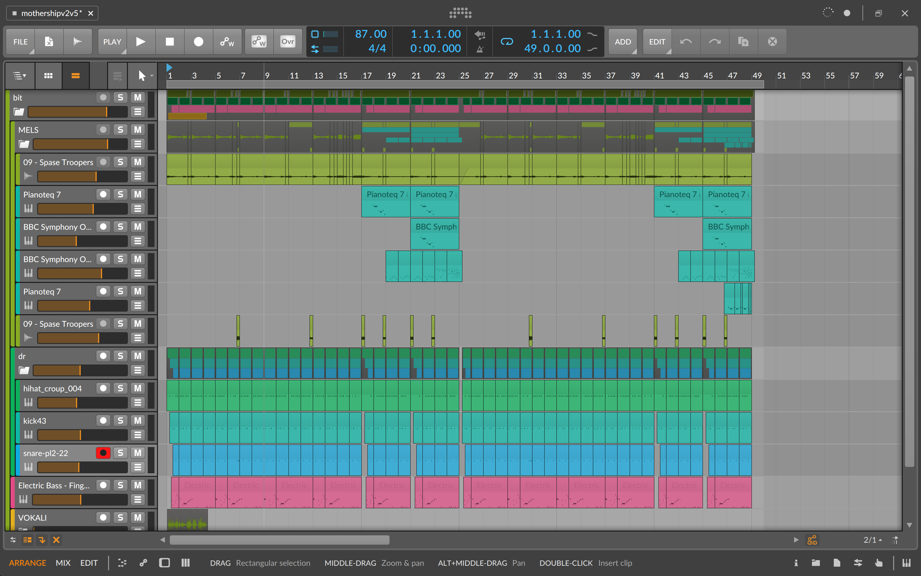Adjust the snare-pl2-22 volume fader
Image resolution: width=921 pixels, height=576 pixels.
pos(83,467)
